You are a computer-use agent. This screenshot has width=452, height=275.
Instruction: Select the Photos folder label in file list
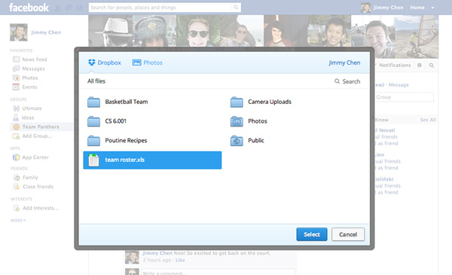(258, 121)
